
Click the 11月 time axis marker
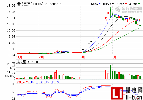click(x=19, y=57)
